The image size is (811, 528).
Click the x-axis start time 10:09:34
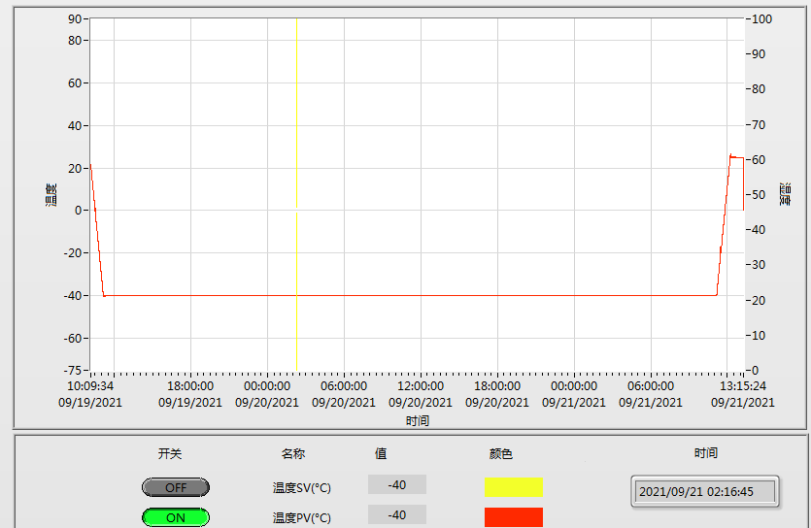click(x=90, y=386)
